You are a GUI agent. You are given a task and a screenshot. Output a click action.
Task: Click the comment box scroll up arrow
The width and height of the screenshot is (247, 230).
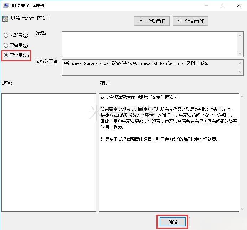click(240, 35)
